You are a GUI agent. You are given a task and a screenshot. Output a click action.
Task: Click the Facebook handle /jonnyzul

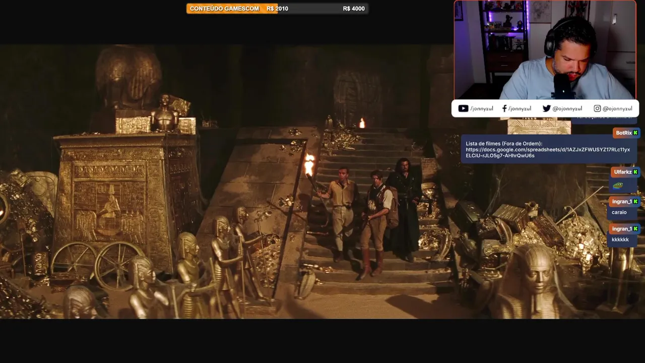520,108
